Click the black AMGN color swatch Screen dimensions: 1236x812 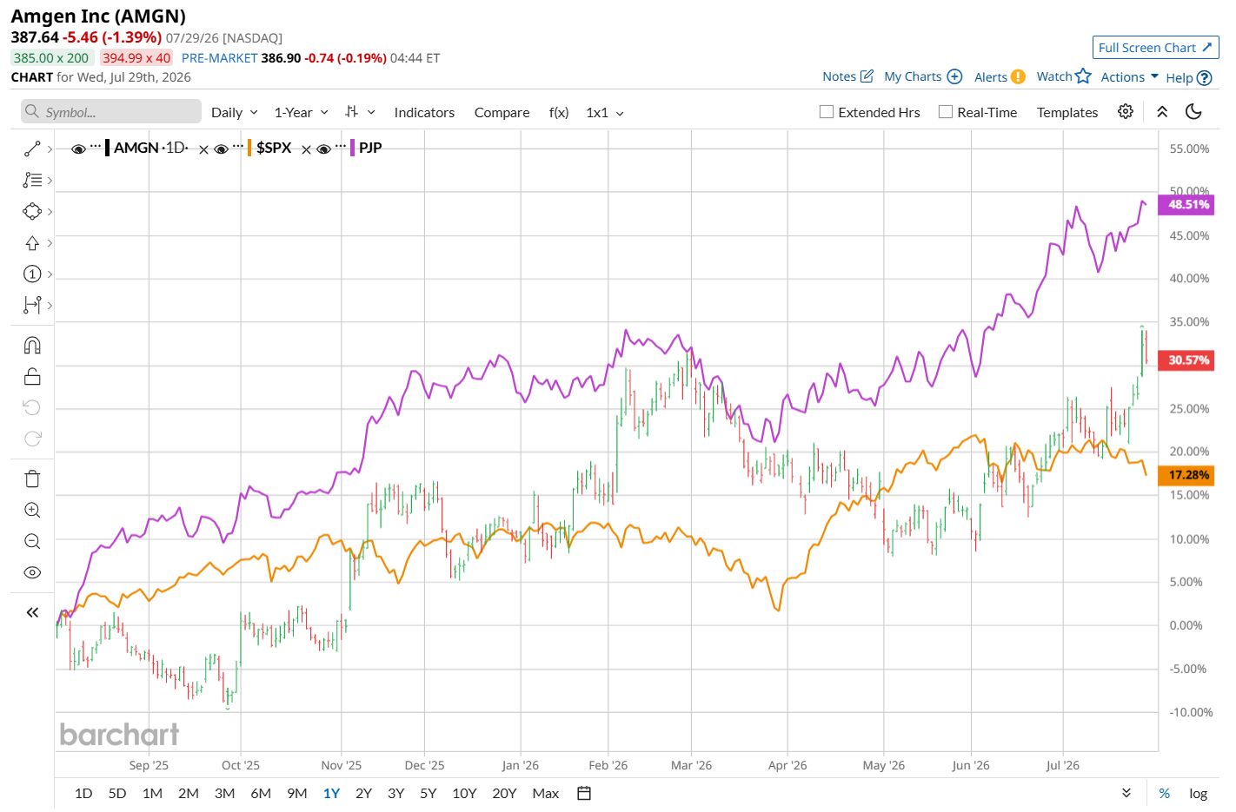(x=107, y=148)
